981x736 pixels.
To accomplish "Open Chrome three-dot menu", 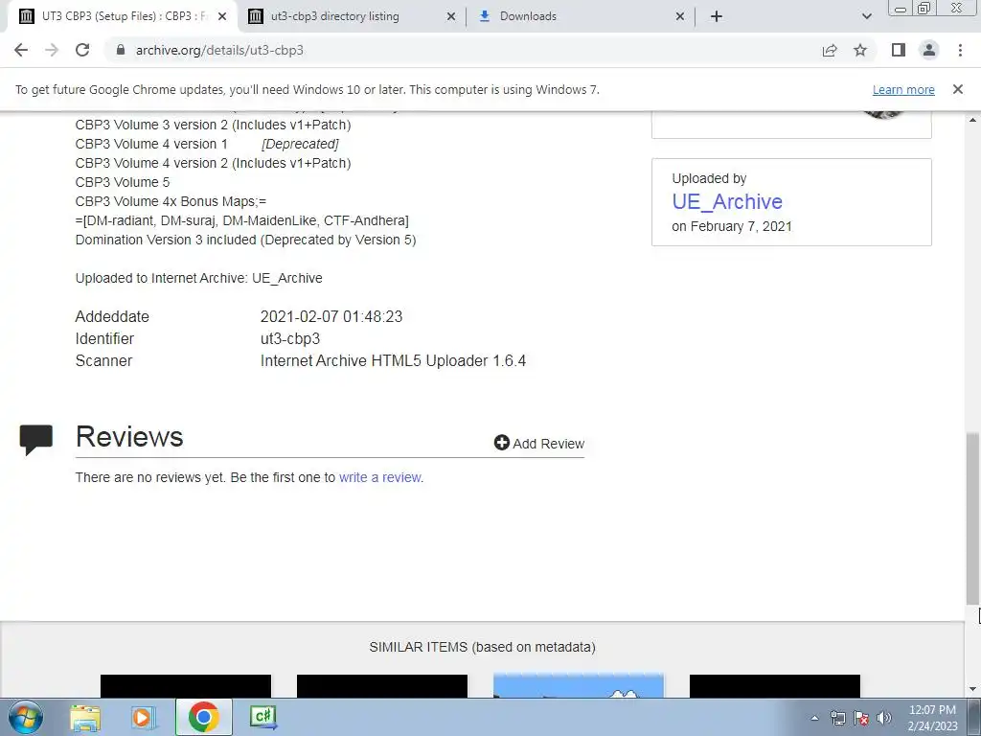I will click(960, 50).
